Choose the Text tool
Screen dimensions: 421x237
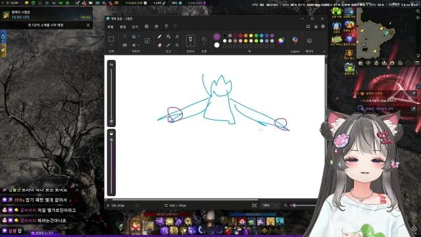(x=177, y=37)
